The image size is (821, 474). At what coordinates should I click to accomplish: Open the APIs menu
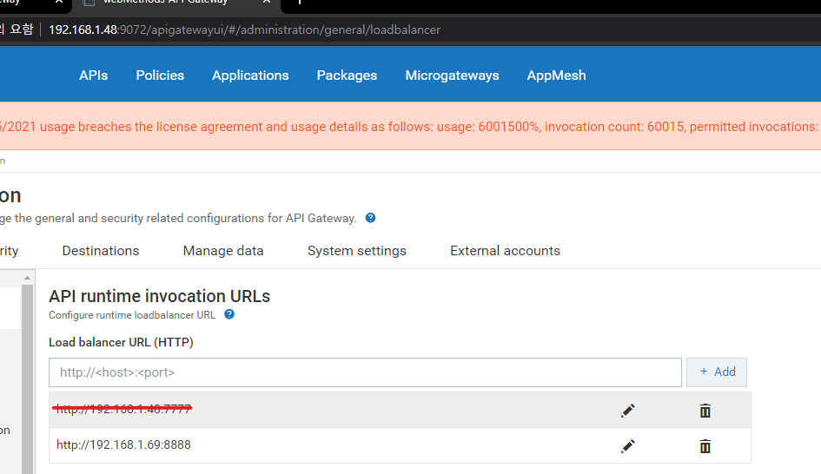point(93,76)
